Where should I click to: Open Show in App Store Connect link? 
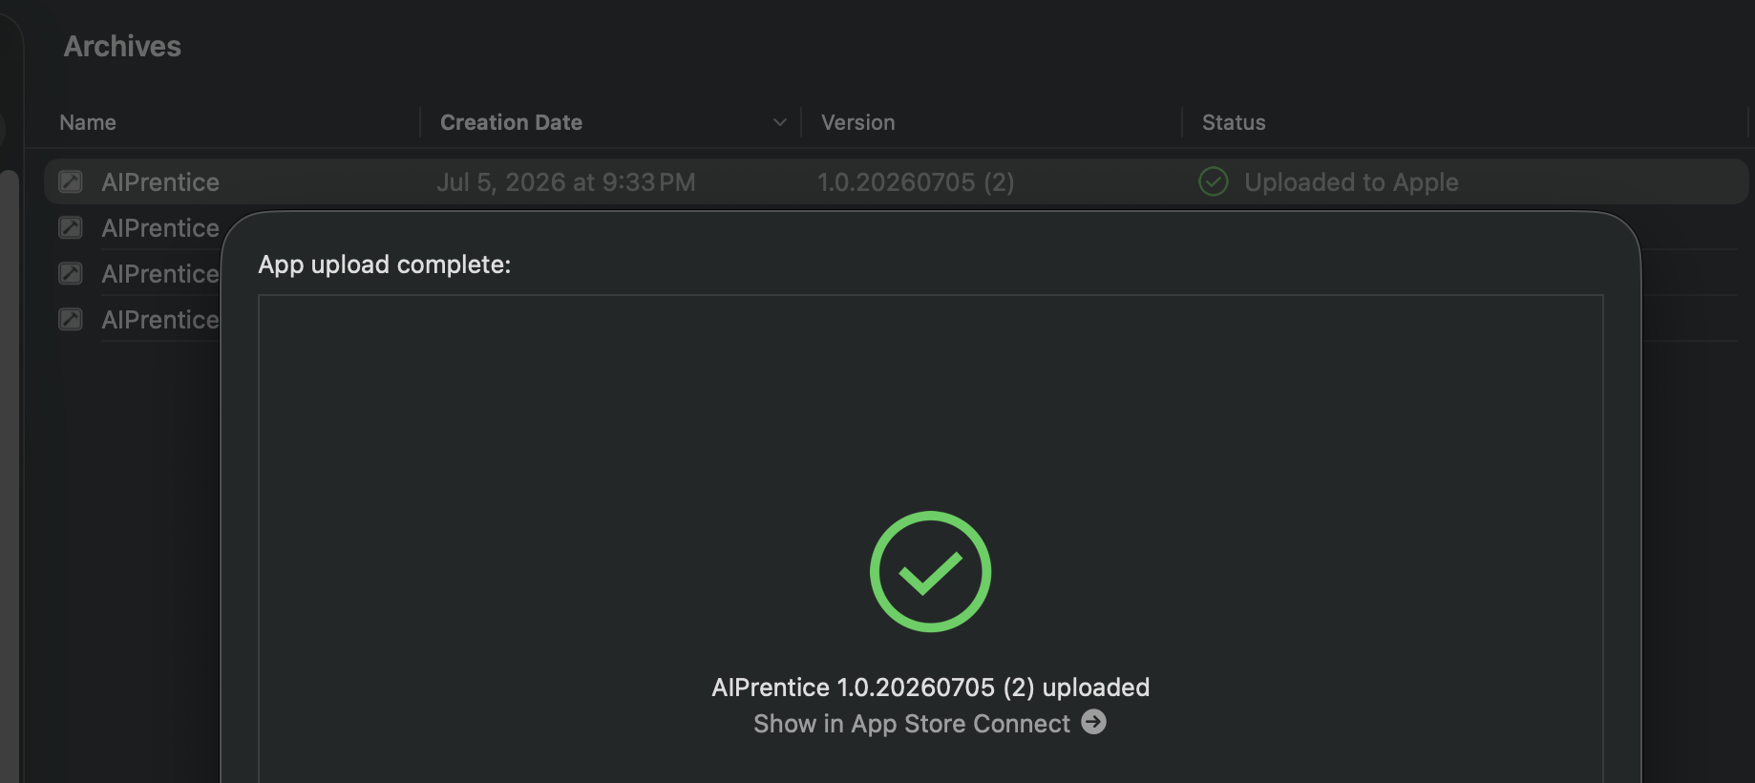(x=912, y=724)
